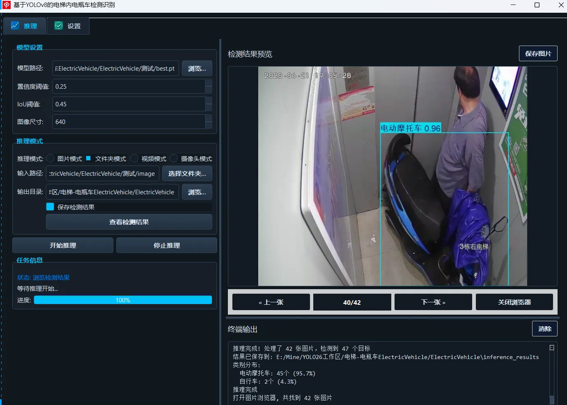
Task: Click the 推理完成! 处理了 42 张图片 line
Action: (x=301, y=348)
